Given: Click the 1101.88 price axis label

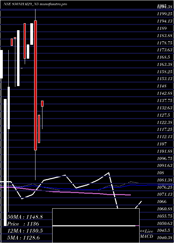Looking at the screenshot, I should [165, 151].
